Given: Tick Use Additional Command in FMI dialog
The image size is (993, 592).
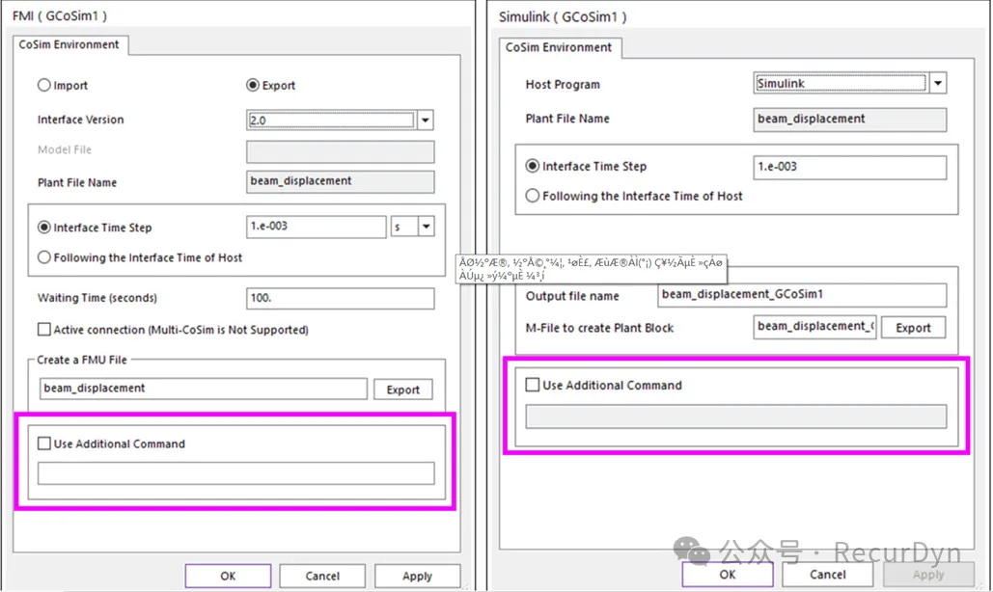Looking at the screenshot, I should [44, 444].
